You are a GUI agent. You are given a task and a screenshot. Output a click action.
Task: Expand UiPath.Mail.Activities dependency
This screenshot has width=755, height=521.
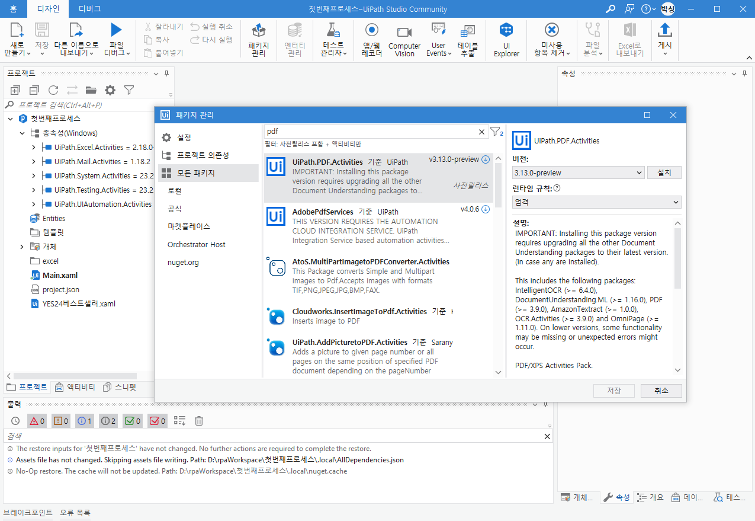tap(34, 161)
